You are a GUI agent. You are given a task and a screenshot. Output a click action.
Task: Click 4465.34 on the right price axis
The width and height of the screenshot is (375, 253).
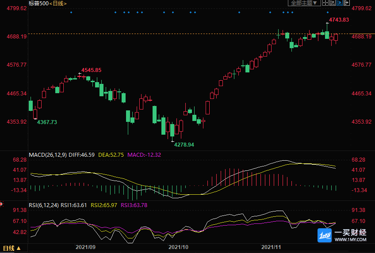(x=361, y=93)
